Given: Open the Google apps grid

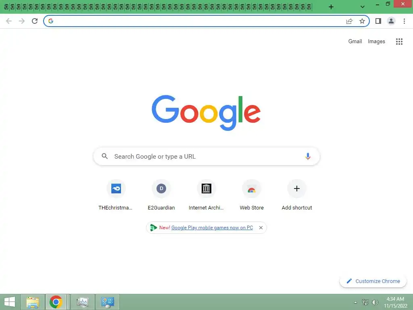Looking at the screenshot, I should (x=399, y=42).
